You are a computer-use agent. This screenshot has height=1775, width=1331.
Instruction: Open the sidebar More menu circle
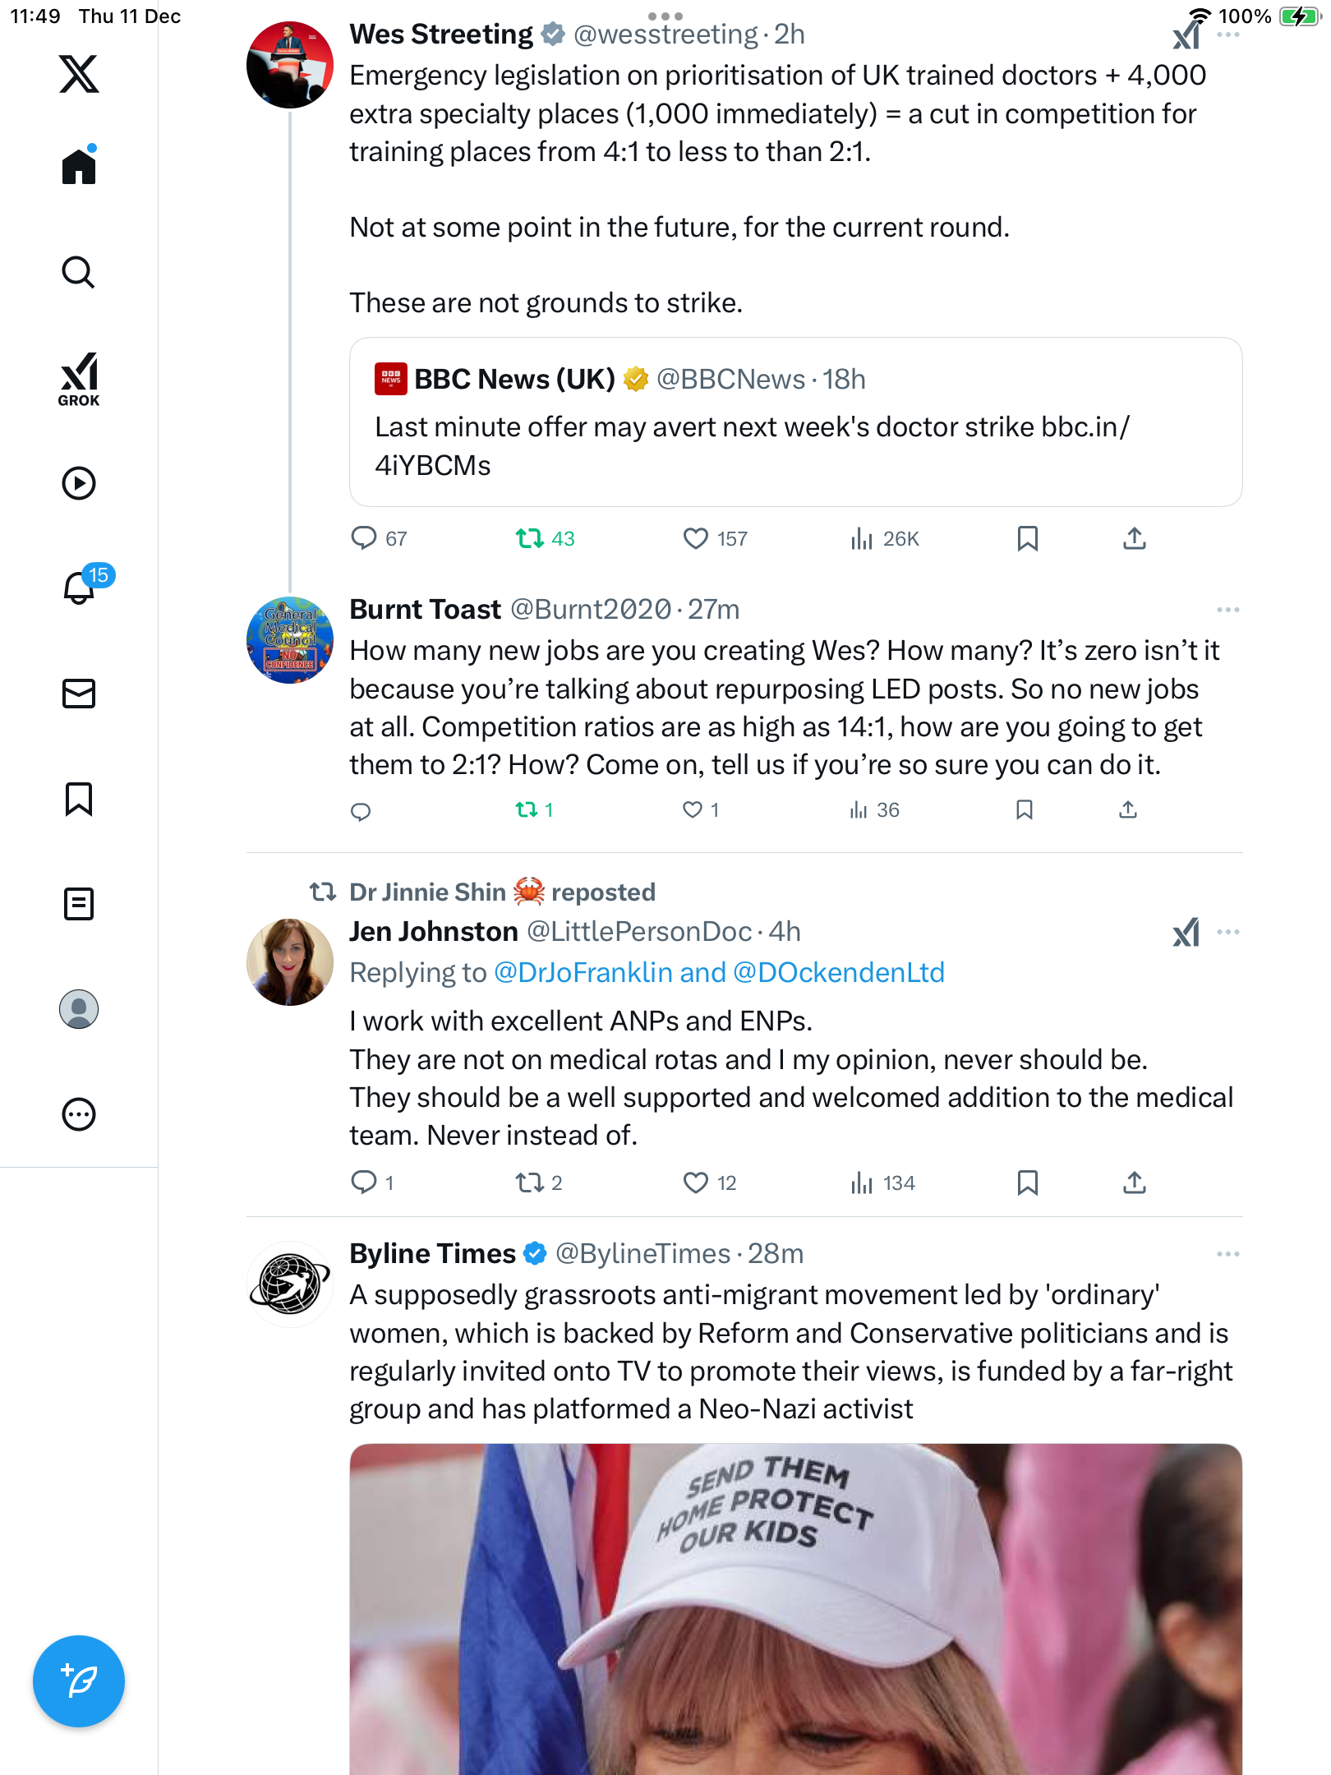point(79,1114)
